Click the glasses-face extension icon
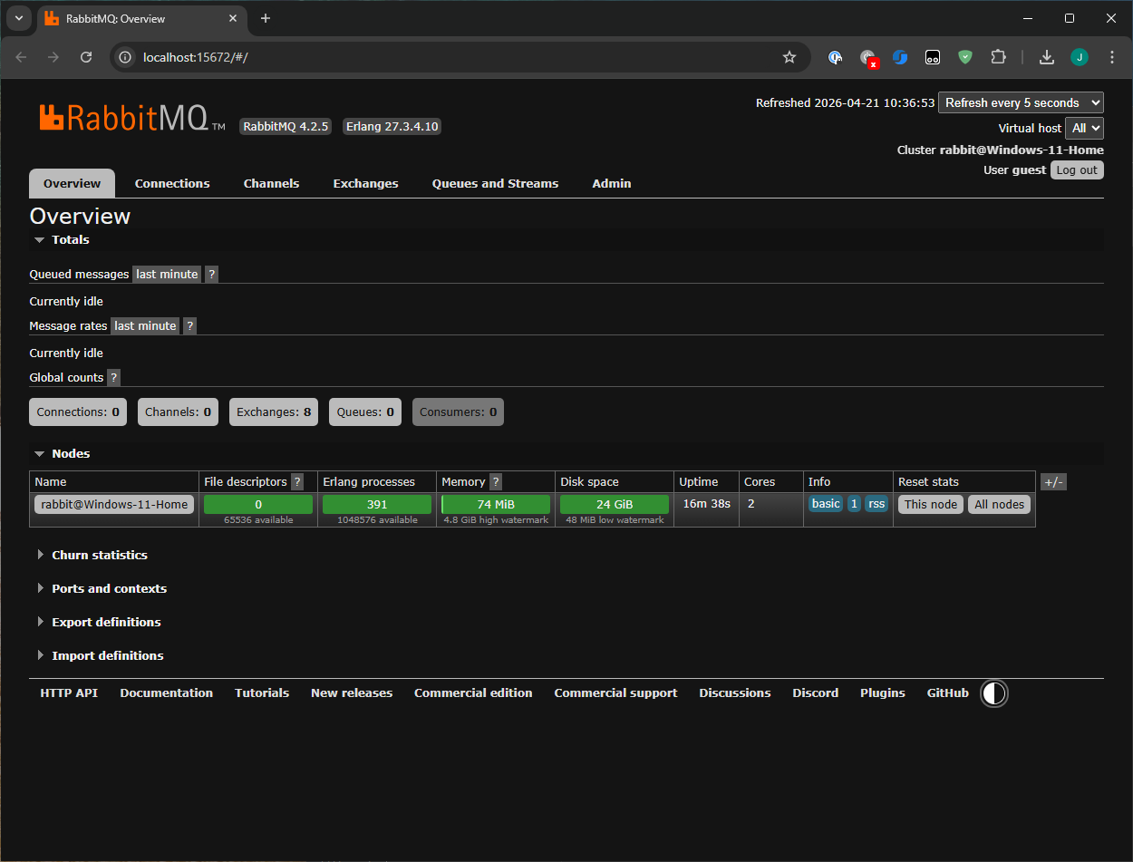The width and height of the screenshot is (1133, 862). pos(933,57)
